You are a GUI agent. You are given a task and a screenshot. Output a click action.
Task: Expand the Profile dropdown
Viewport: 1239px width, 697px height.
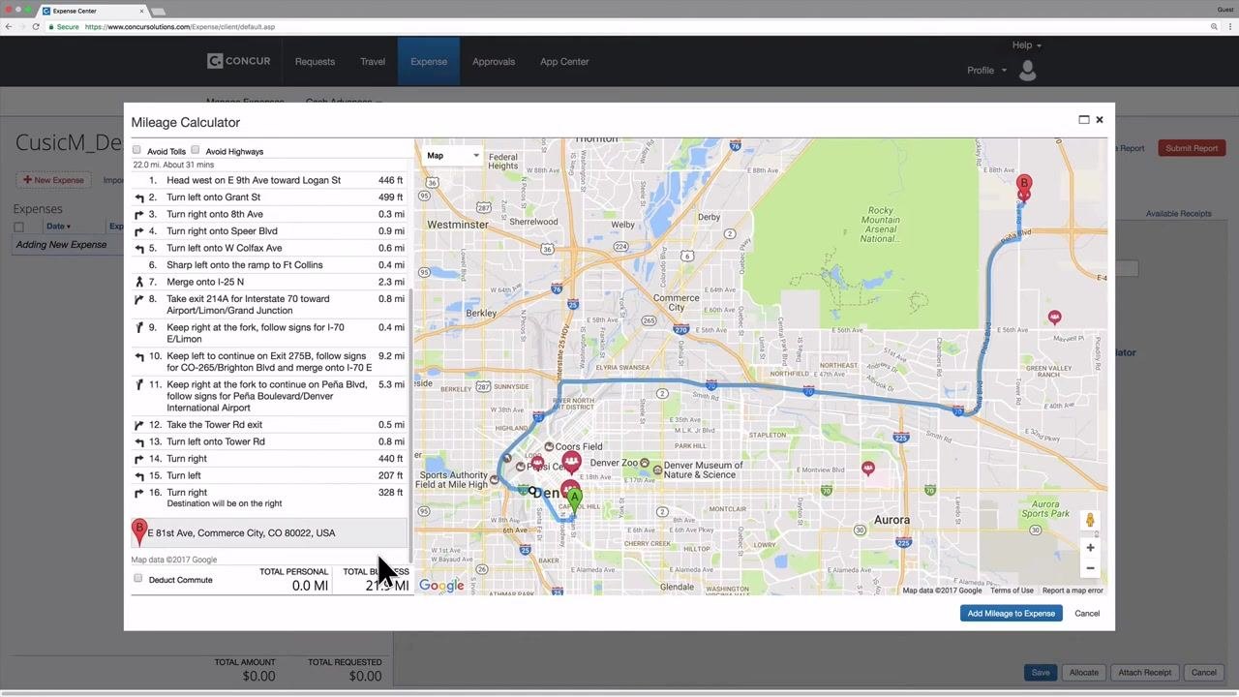(986, 71)
